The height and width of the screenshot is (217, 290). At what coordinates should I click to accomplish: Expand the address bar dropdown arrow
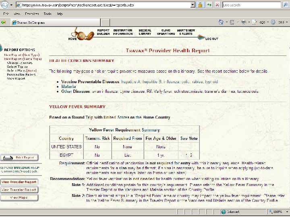(193, 5)
